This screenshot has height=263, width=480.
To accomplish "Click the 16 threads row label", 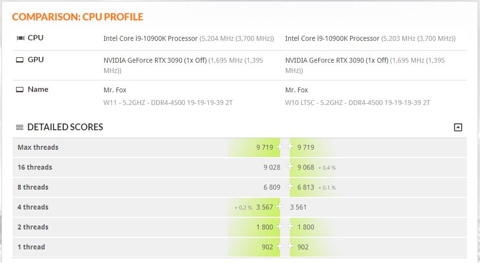I will pos(35,167).
